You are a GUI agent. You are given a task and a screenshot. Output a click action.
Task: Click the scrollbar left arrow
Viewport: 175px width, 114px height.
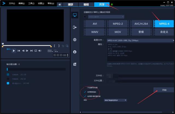(x=80, y=112)
